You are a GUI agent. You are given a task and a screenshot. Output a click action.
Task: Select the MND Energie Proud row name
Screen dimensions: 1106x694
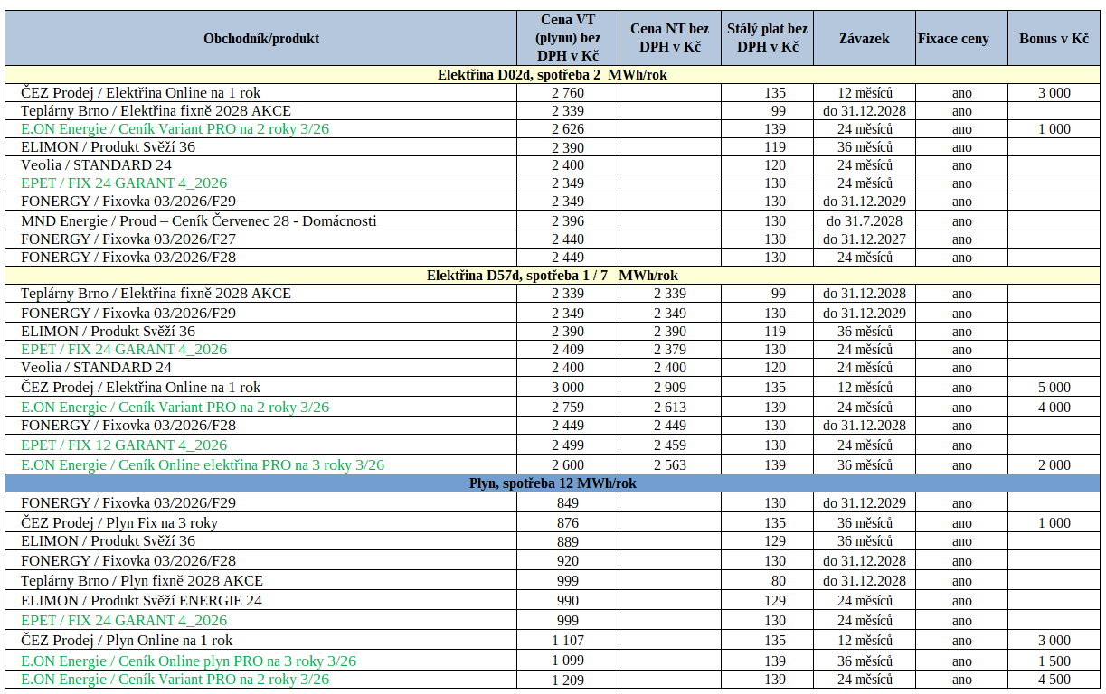coord(199,221)
